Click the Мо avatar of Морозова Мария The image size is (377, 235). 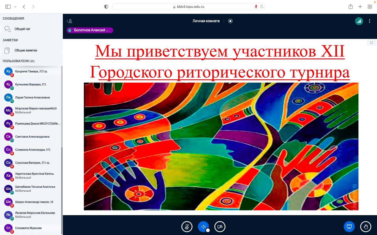point(8,110)
